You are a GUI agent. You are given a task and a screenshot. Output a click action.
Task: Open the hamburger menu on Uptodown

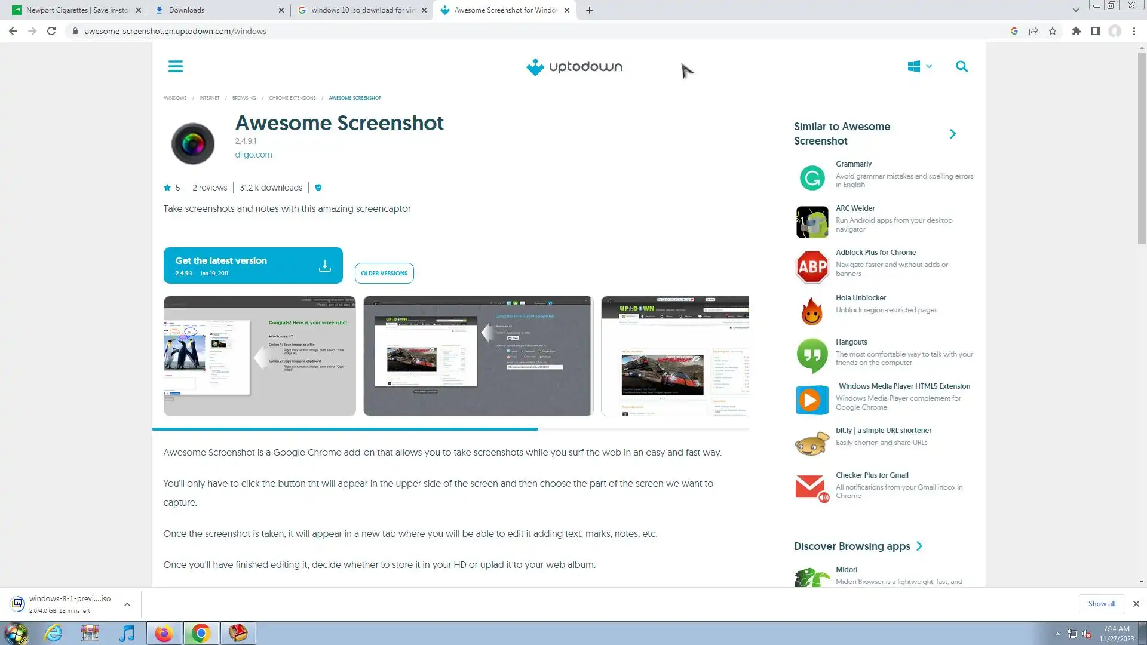click(175, 66)
